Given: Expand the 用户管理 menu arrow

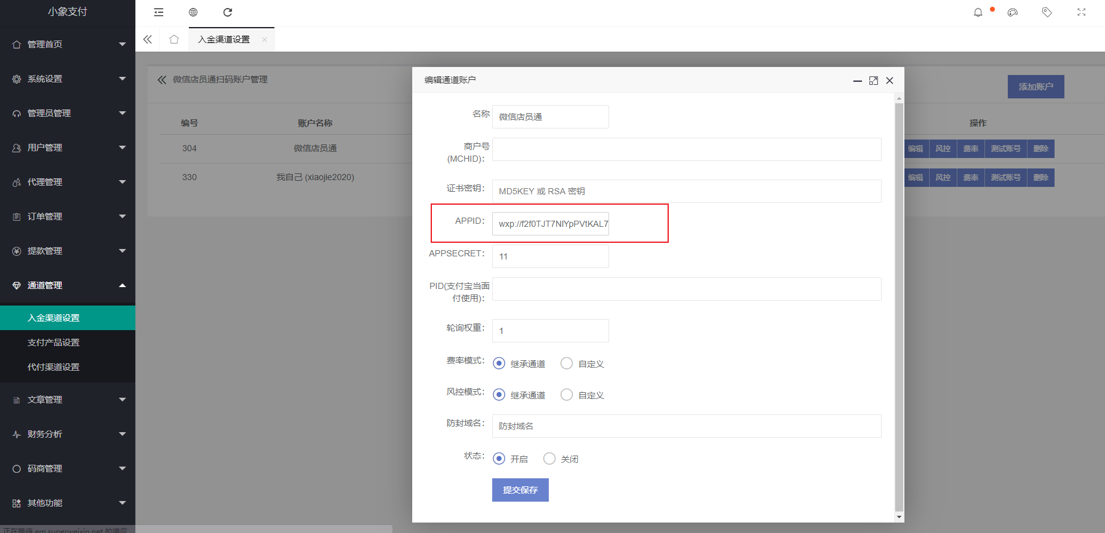Looking at the screenshot, I should click(x=122, y=148).
